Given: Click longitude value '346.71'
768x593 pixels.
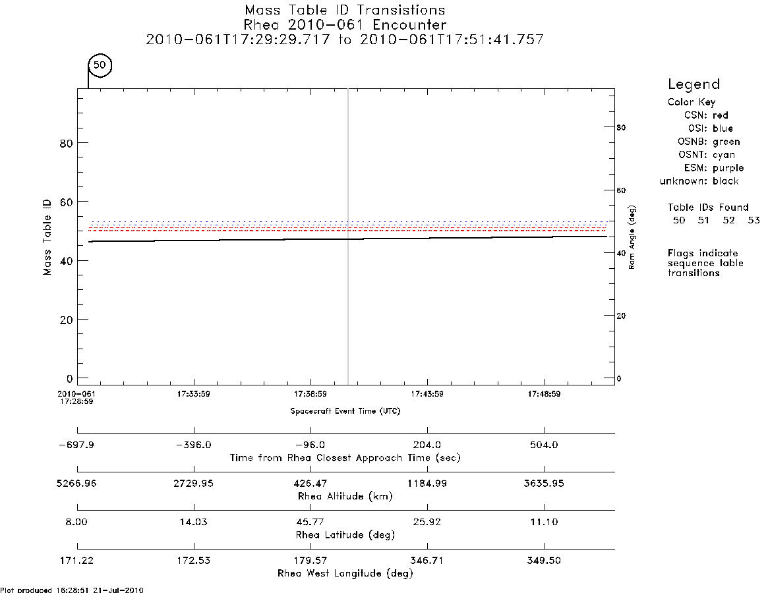Looking at the screenshot, I should click(427, 560).
